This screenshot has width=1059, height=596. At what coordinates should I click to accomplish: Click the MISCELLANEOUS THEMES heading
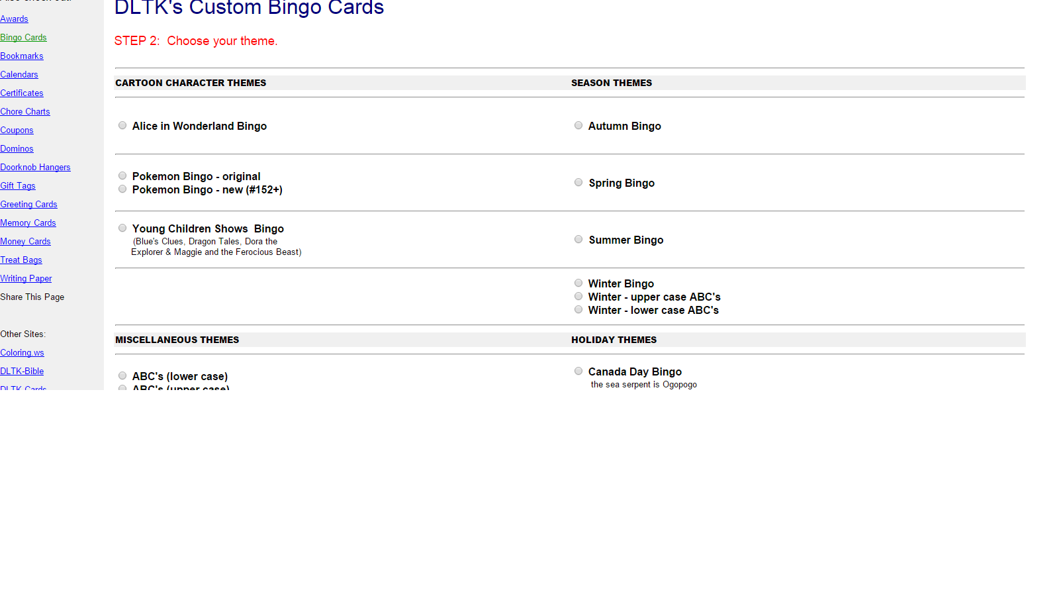177,340
